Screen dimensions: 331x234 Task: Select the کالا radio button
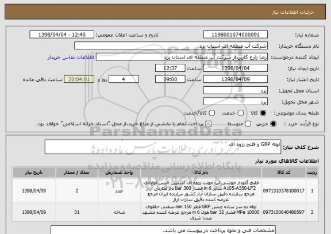(x=263, y=113)
